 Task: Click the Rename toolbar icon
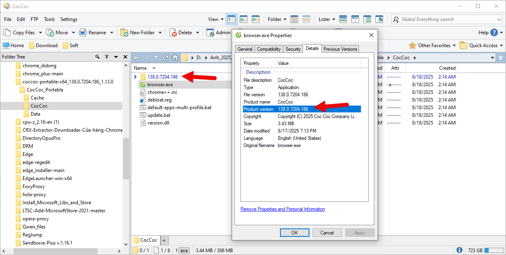click(x=83, y=32)
